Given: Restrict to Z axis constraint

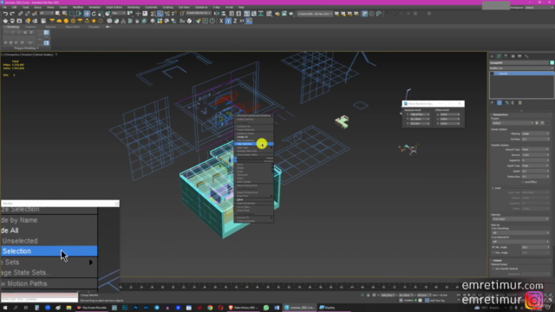Looking at the screenshot, I should [235, 21].
